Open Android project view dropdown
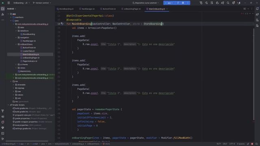This screenshot has height=146, width=260. coord(11,9)
